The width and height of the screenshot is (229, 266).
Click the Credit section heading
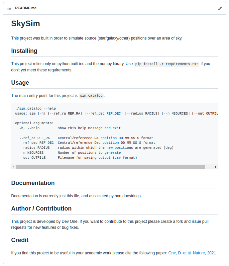pos(20,240)
